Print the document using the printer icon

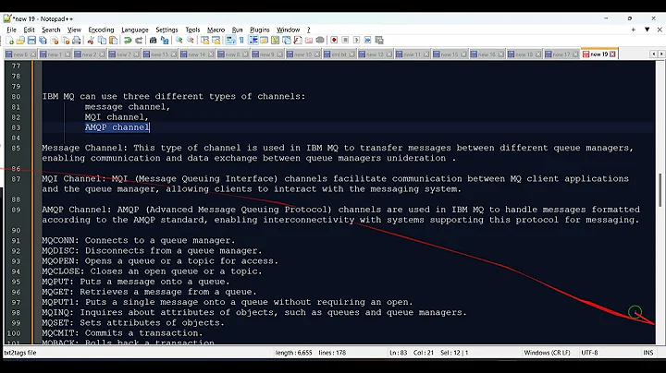click(x=77, y=41)
